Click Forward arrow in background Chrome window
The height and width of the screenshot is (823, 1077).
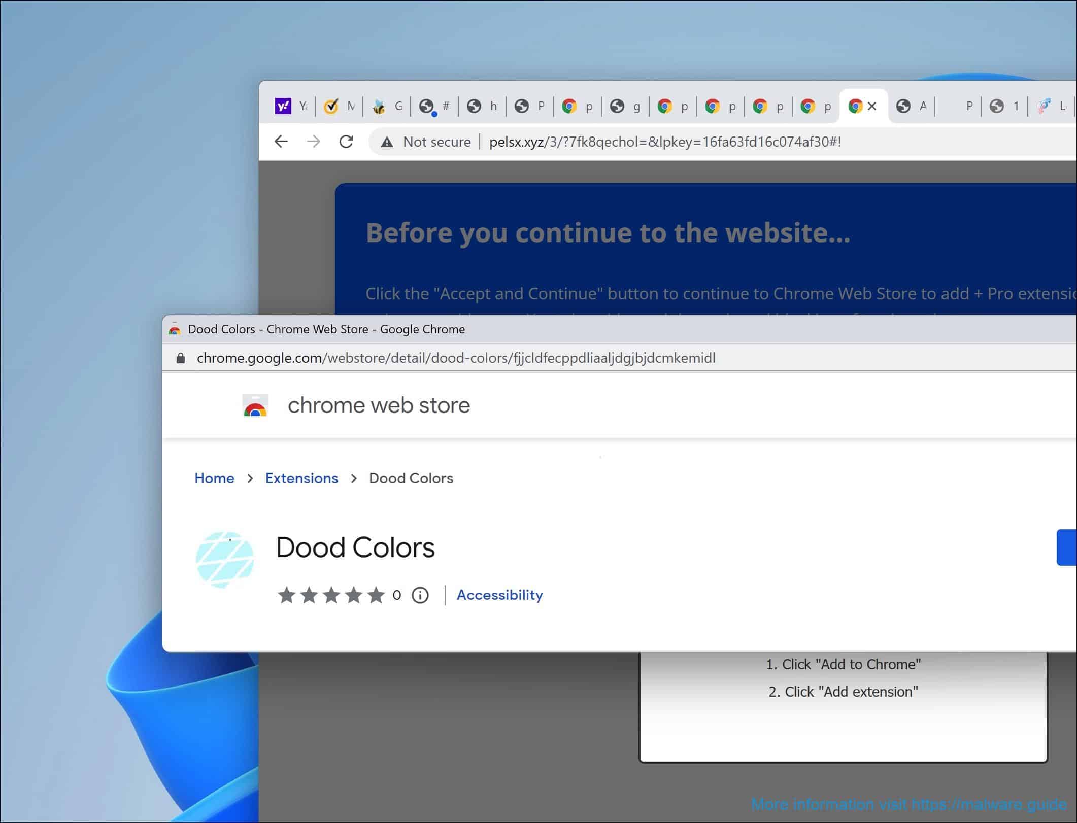(x=314, y=142)
